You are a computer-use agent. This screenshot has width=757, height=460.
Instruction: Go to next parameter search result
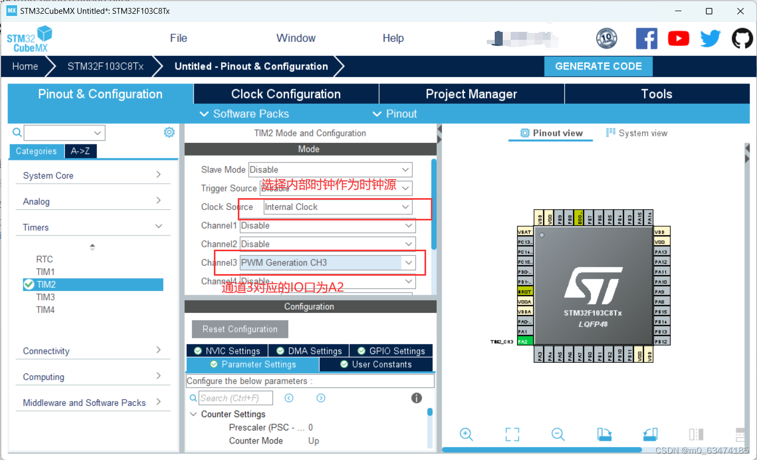(321, 398)
